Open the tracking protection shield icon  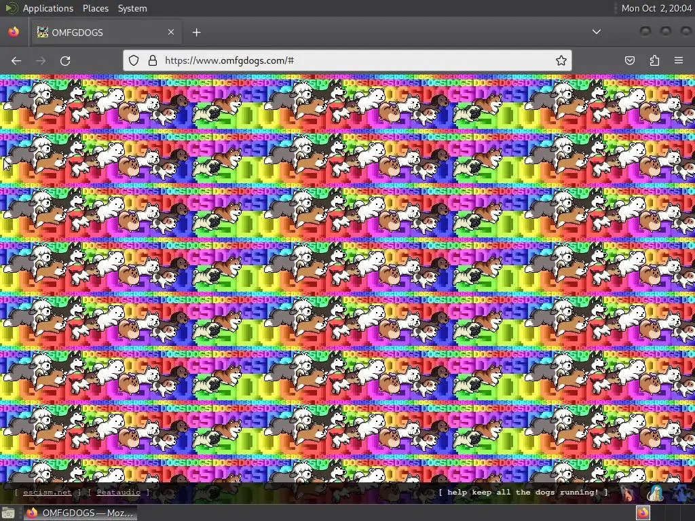click(134, 60)
